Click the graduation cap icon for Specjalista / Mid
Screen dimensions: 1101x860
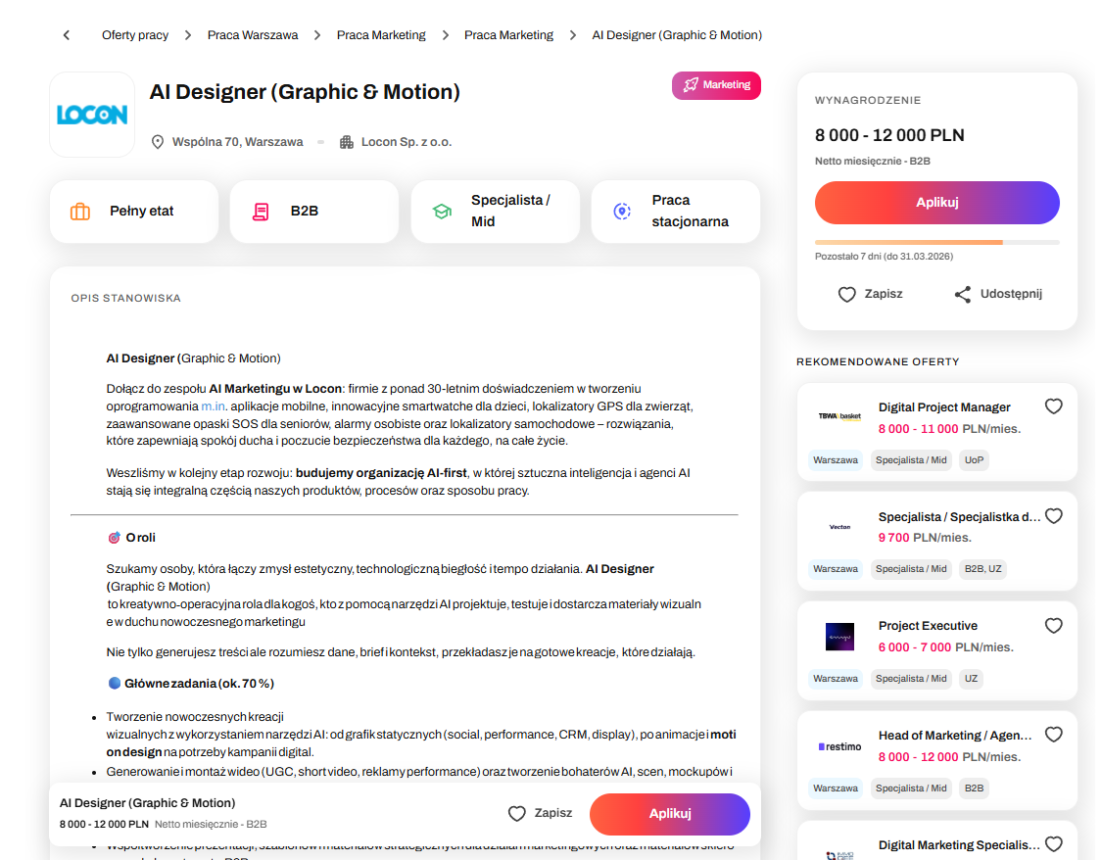(442, 212)
